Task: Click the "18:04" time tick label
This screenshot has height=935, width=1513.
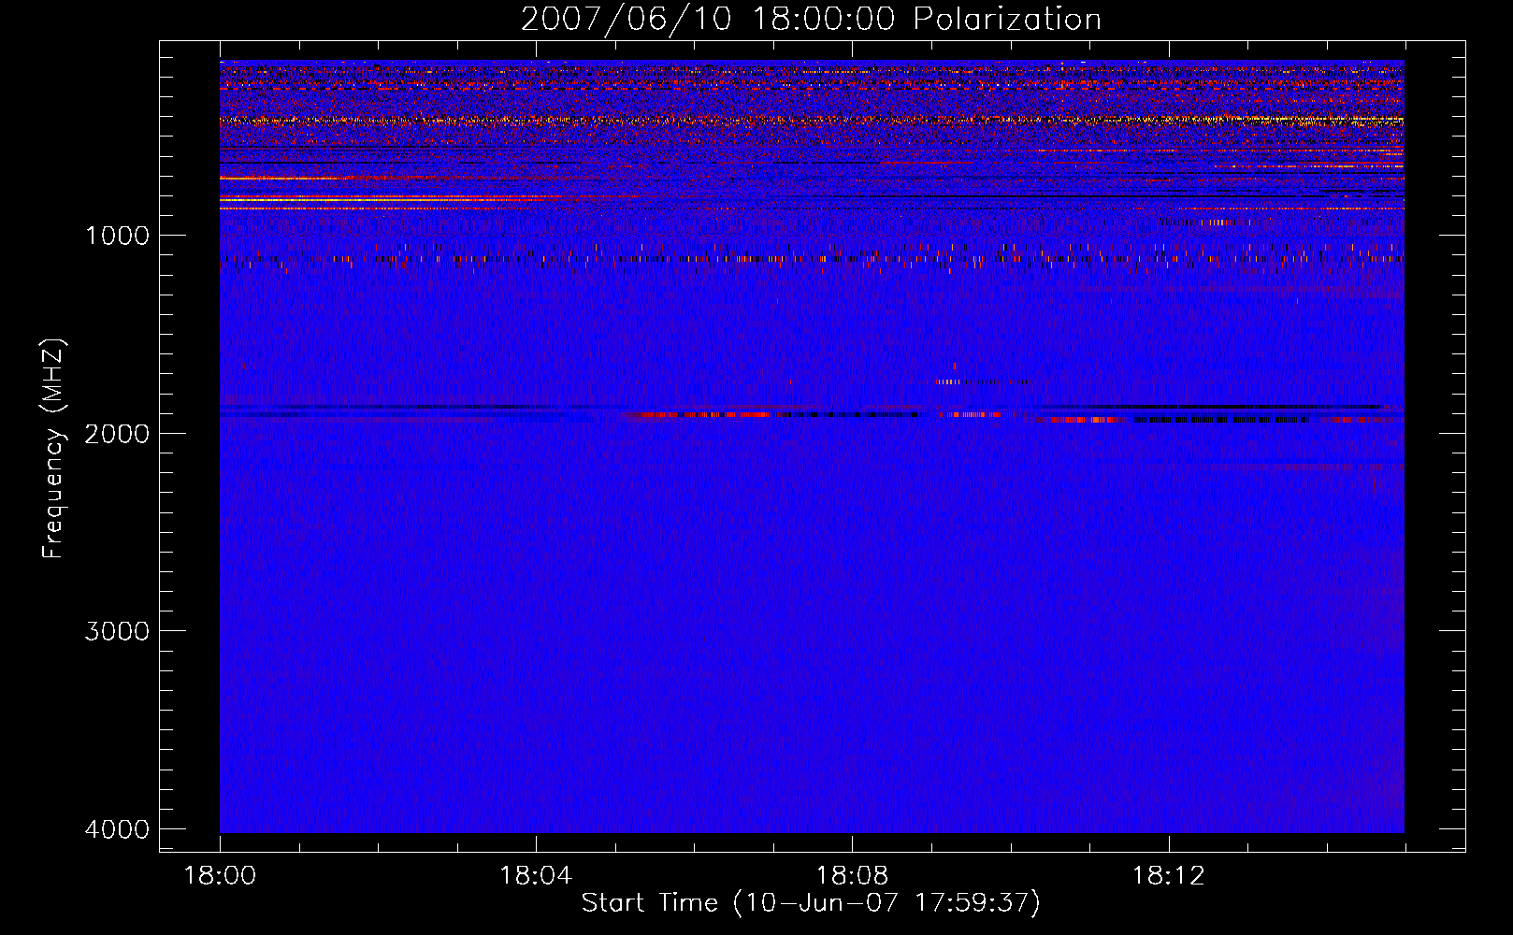Action: pos(536,876)
